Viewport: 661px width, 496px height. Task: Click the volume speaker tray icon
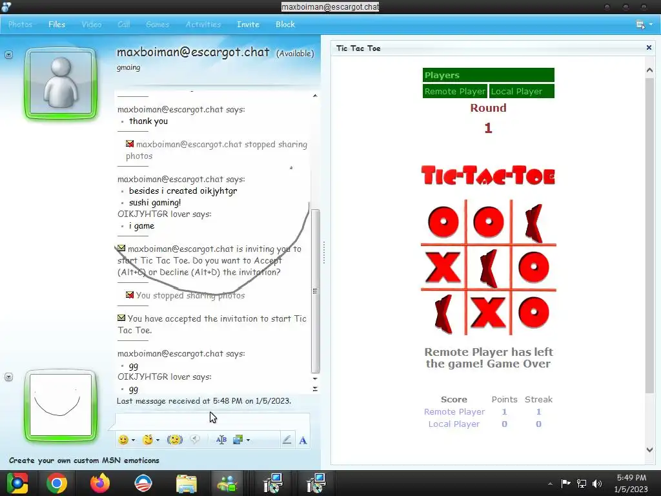coord(597,483)
